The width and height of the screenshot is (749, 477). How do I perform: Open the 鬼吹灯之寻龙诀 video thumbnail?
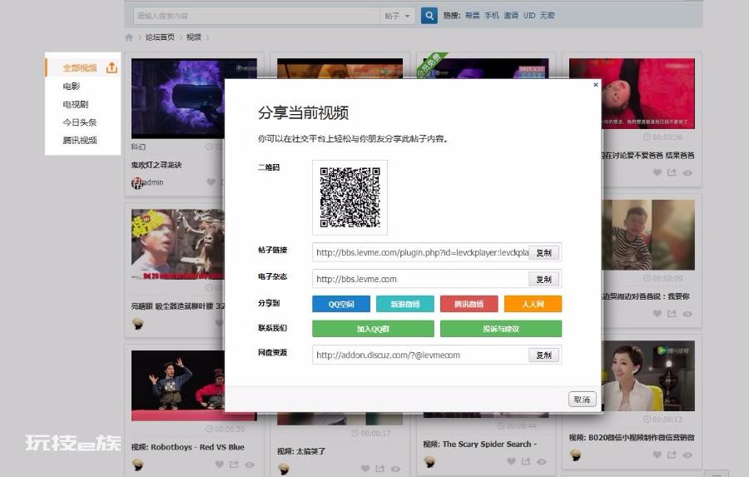click(x=178, y=98)
